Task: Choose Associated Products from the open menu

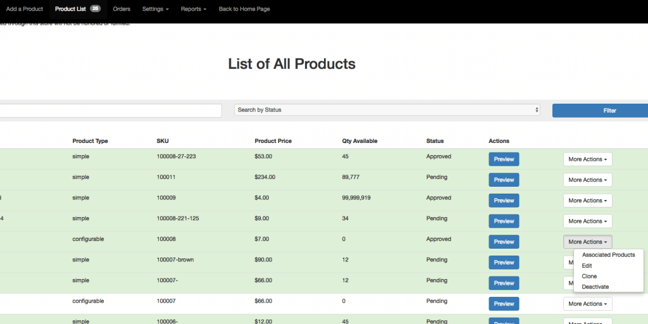Action: (608, 255)
